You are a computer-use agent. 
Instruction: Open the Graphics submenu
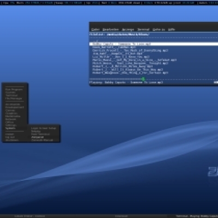(x=11, y=113)
